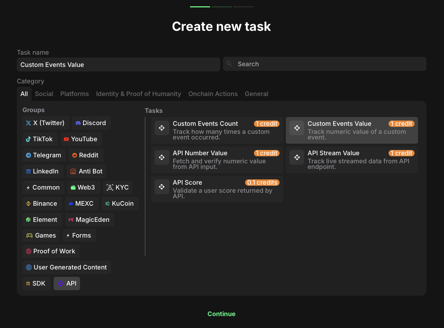
Task: Select the API Score task title
Action: point(187,183)
